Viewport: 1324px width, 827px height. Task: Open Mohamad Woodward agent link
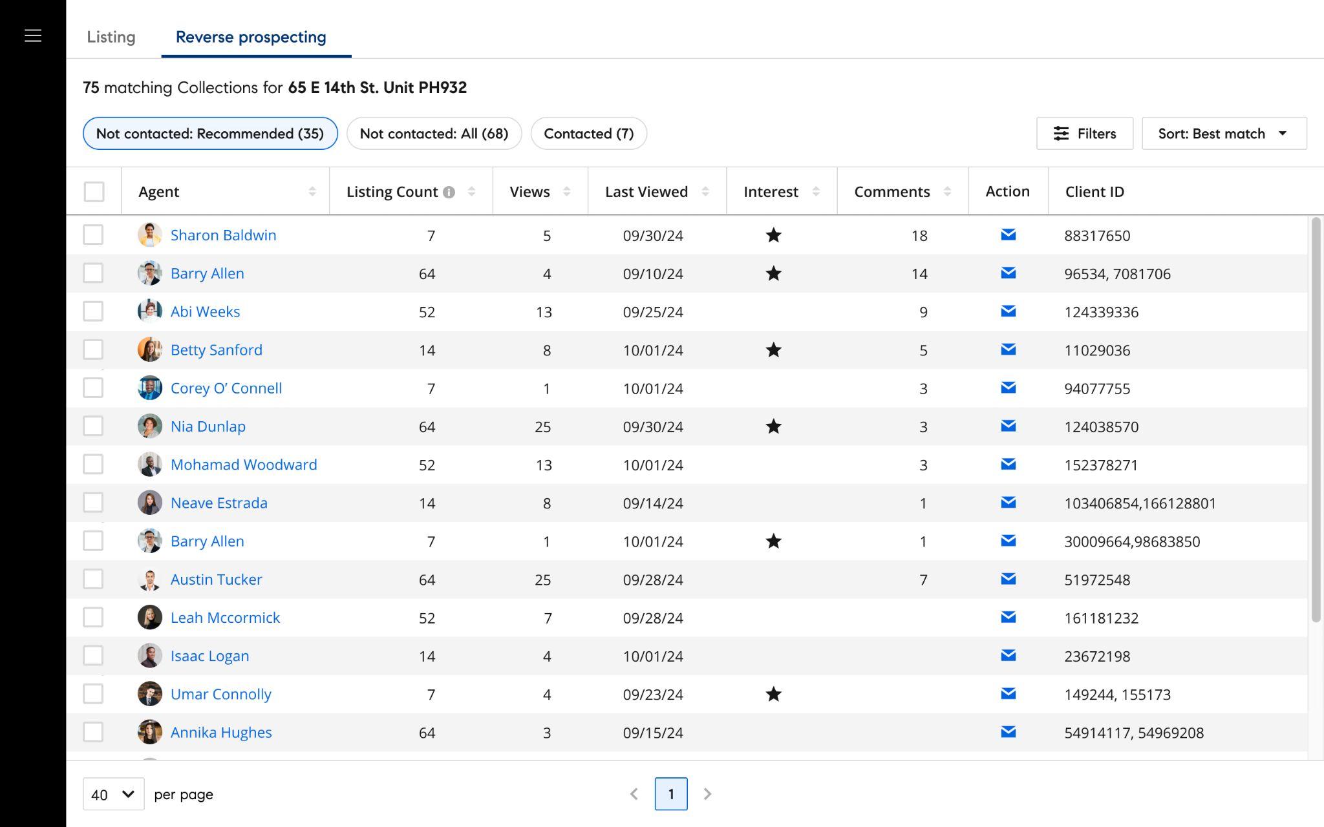(244, 465)
